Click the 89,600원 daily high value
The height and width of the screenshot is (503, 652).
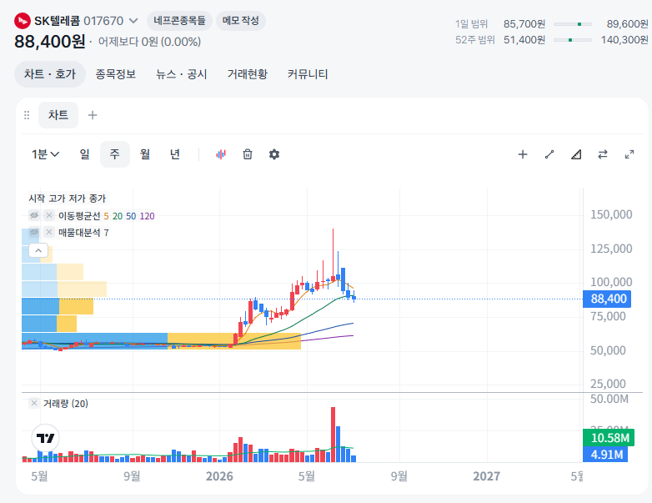click(x=627, y=24)
